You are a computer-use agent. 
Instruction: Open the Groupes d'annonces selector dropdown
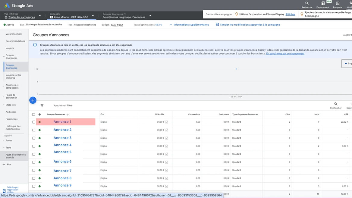150,16
